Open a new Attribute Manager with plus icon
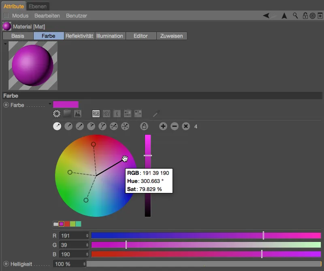The width and height of the screenshot is (324, 271). tap(320, 16)
